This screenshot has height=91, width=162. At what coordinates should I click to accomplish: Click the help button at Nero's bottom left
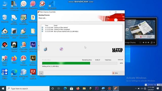tap(41, 73)
